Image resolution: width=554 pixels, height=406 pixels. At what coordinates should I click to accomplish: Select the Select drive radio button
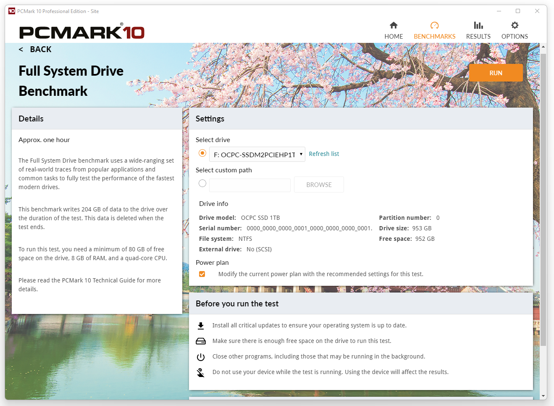click(x=202, y=153)
